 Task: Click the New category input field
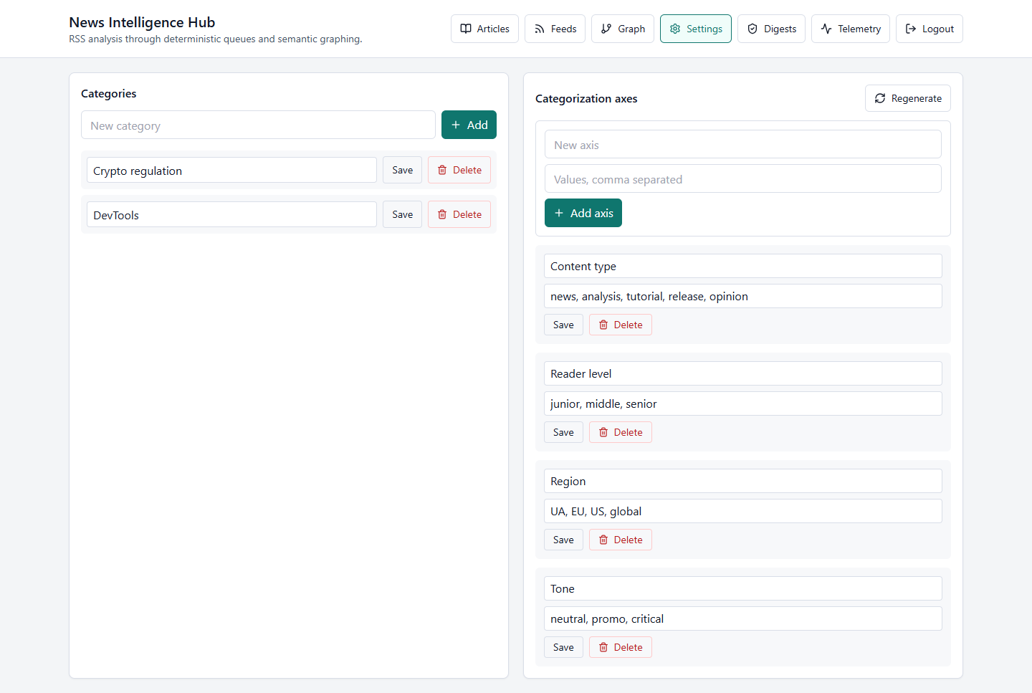258,125
